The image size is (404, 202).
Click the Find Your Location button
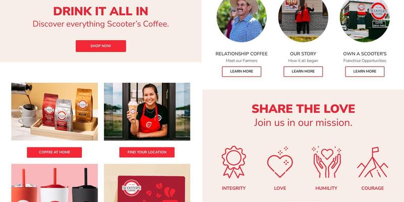pyautogui.click(x=147, y=153)
